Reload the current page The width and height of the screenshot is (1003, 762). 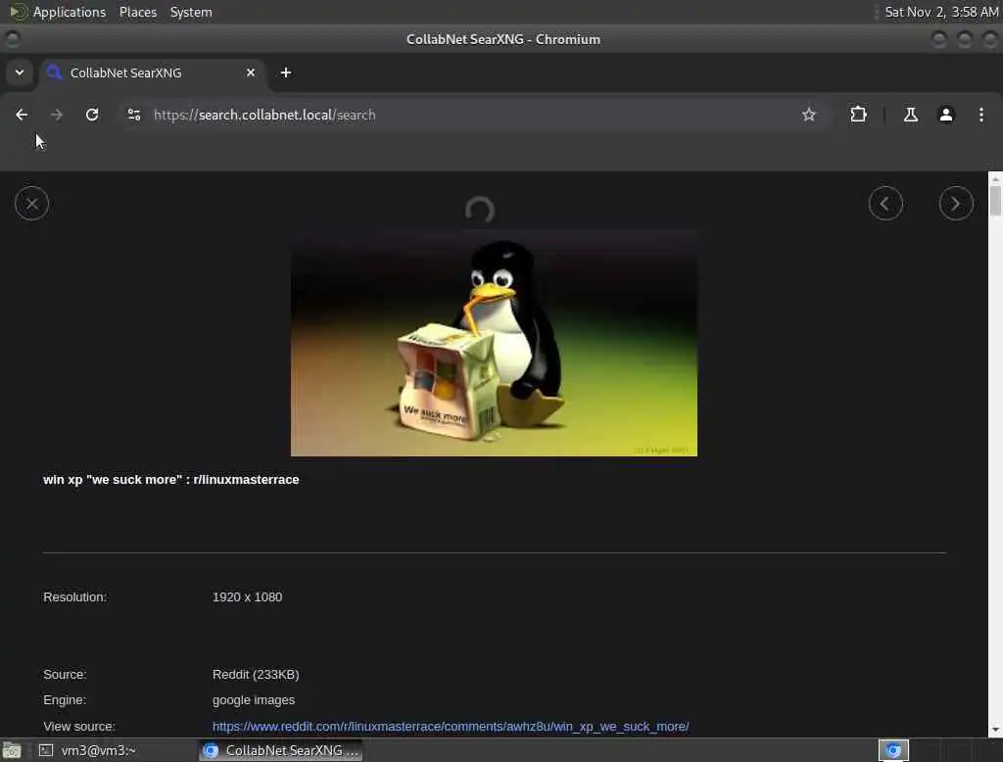92,115
